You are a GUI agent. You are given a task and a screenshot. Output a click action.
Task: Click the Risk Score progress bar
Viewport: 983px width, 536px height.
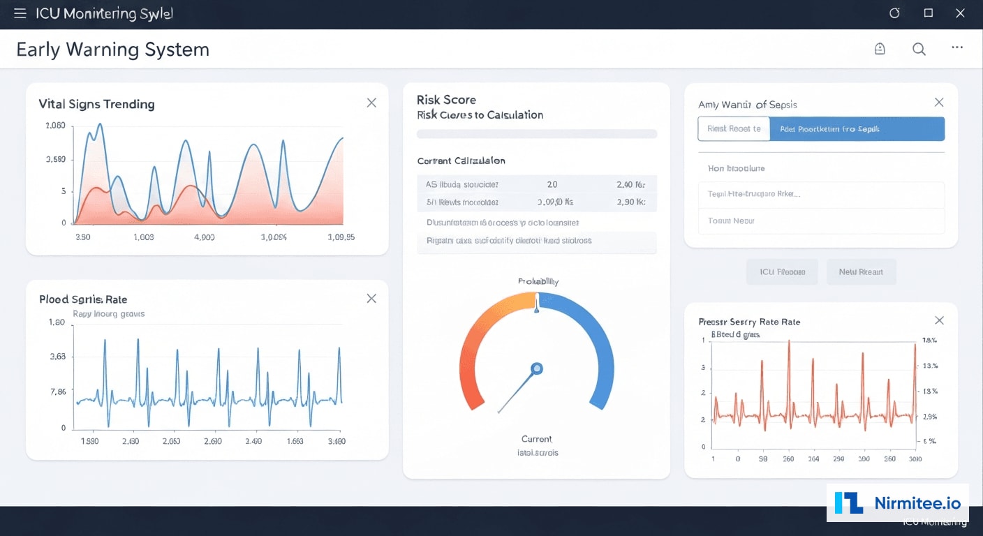(x=537, y=134)
